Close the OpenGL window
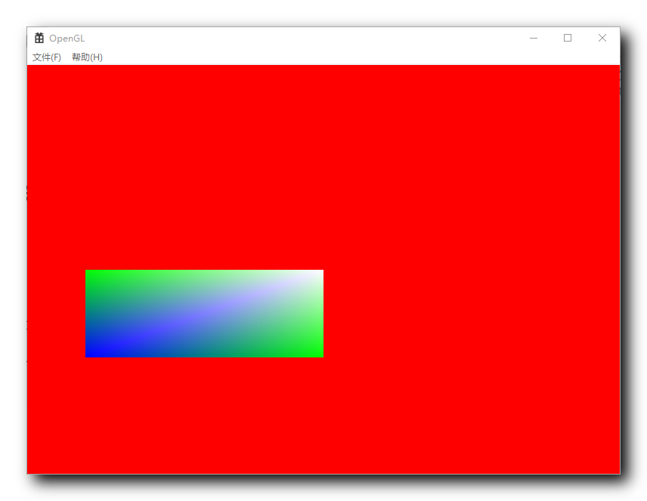The image size is (647, 501). 602,38
